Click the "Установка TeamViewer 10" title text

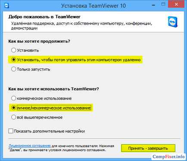point(93,6)
